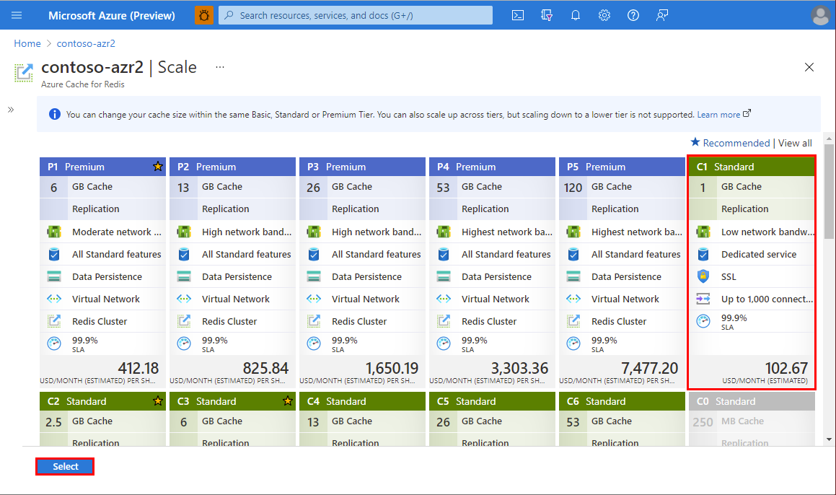Click the Select button

tap(64, 466)
